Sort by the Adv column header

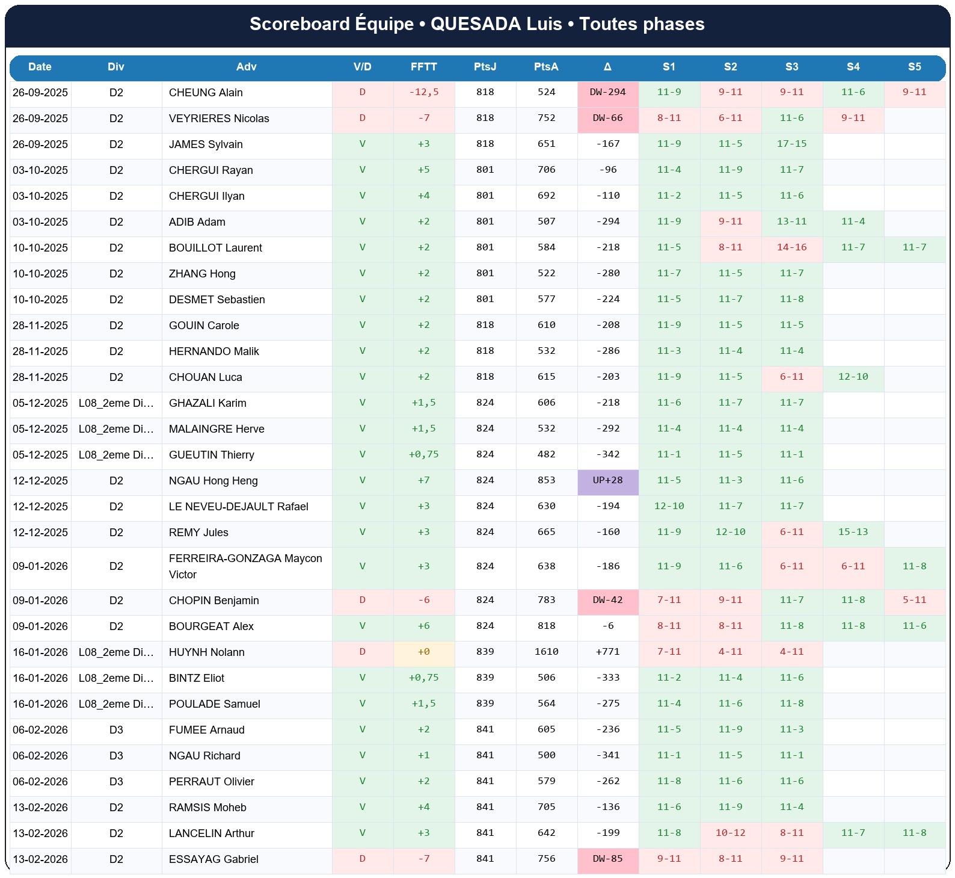point(246,67)
